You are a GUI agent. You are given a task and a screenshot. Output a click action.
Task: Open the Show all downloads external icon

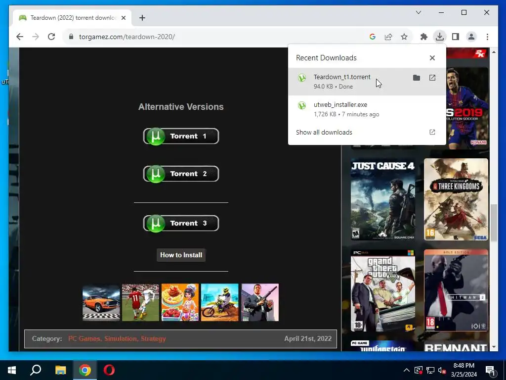pos(432,132)
